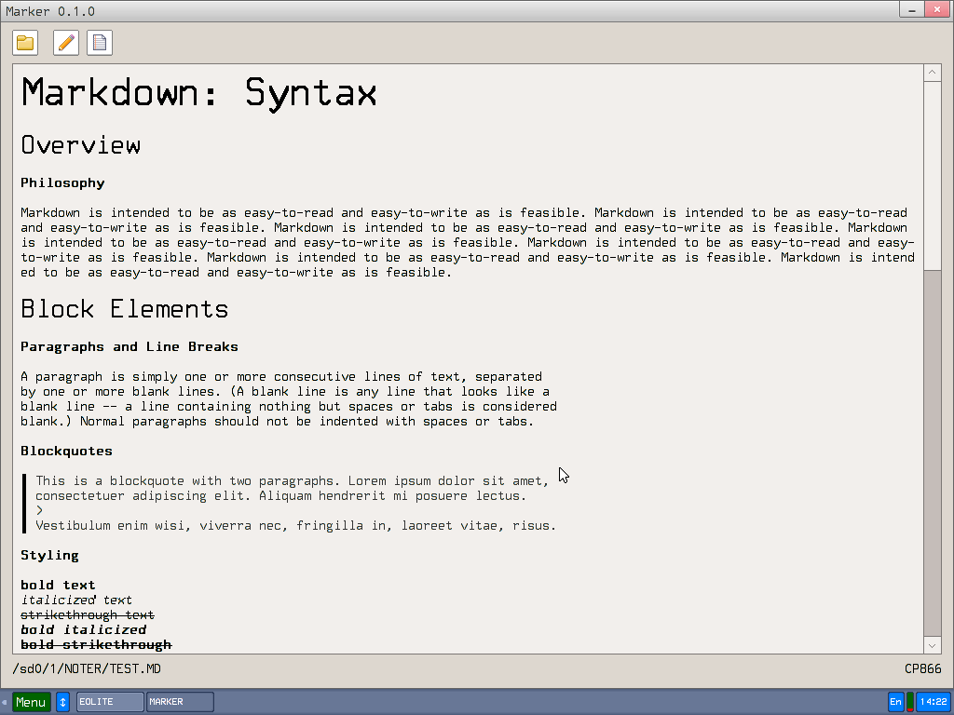Open the green Menu button
Viewport: 954px width, 715px height.
[x=31, y=702]
